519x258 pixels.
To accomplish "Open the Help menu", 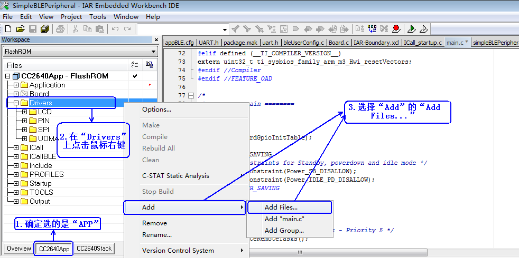I will coord(153,16).
